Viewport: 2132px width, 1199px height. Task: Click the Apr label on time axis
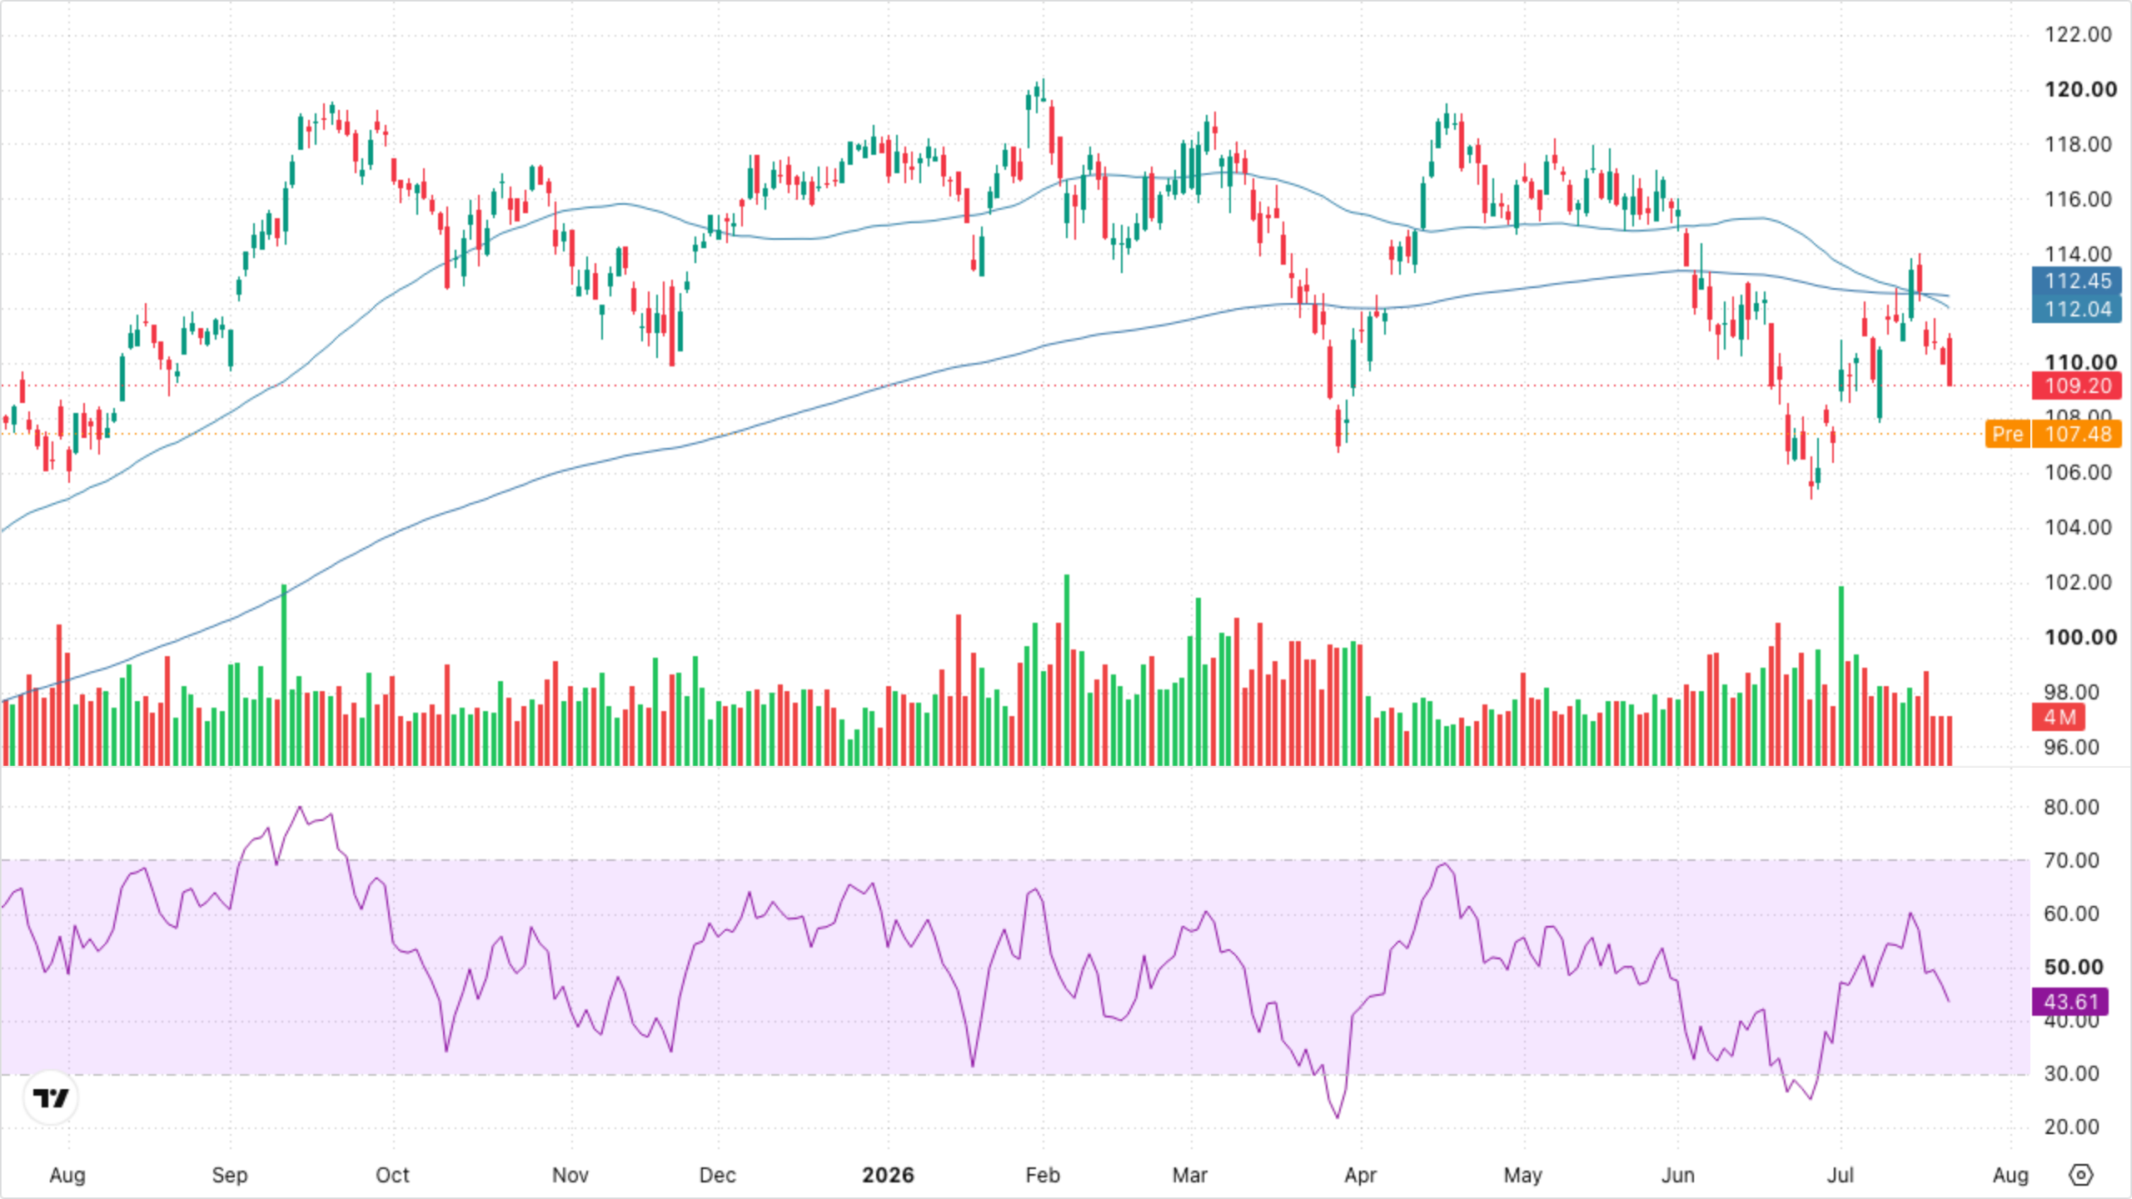tap(1360, 1175)
